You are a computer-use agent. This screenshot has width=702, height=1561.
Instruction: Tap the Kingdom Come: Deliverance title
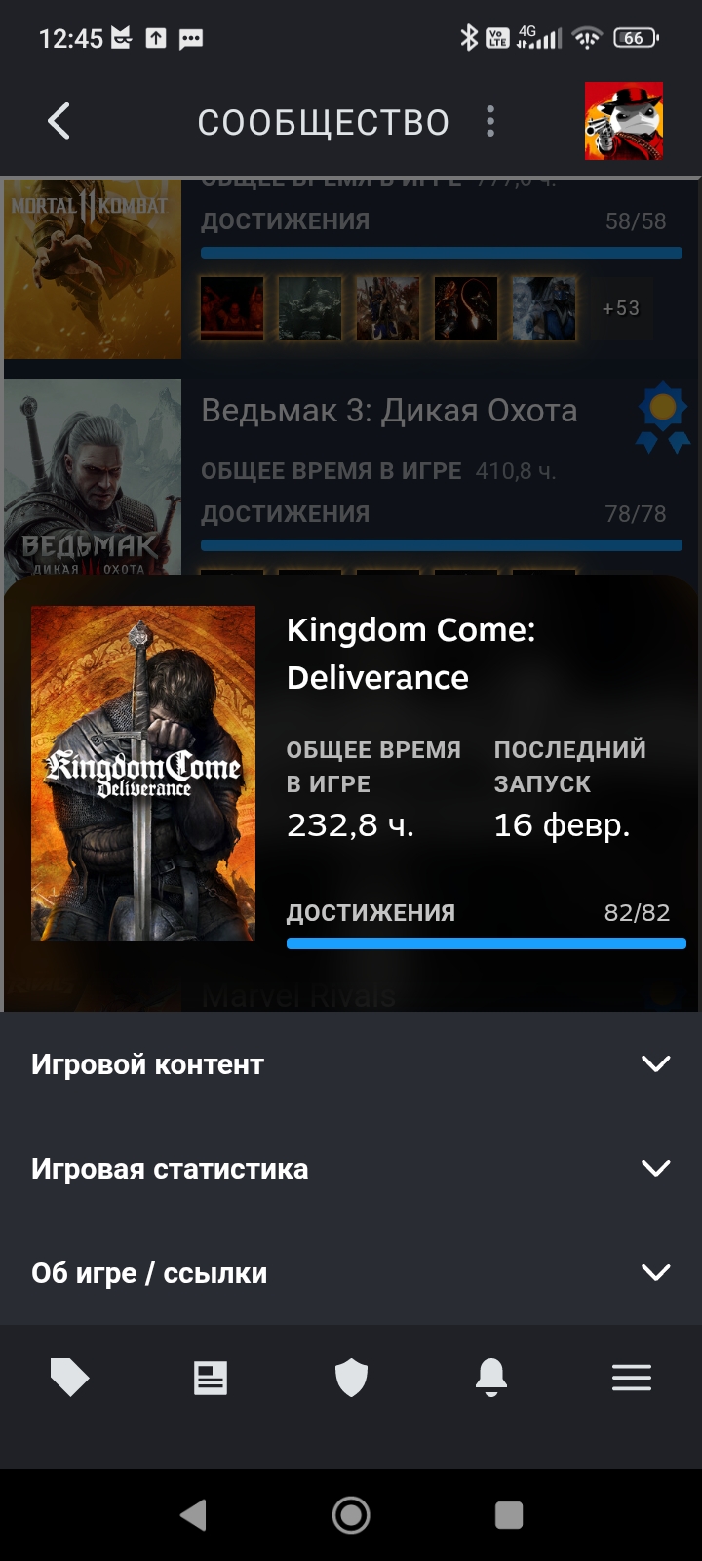(x=411, y=654)
